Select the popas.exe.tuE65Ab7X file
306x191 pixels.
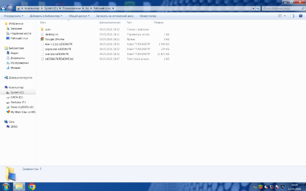click(58, 49)
